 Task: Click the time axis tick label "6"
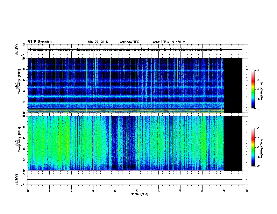(158, 191)
